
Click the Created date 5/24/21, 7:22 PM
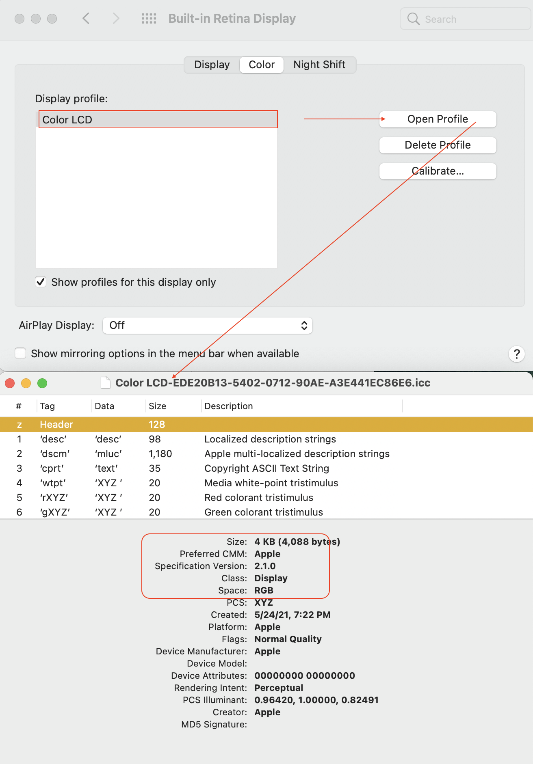point(292,615)
